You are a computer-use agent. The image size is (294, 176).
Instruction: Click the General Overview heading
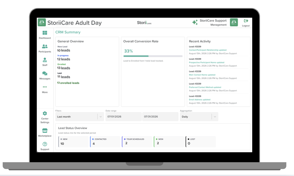pos(71,41)
